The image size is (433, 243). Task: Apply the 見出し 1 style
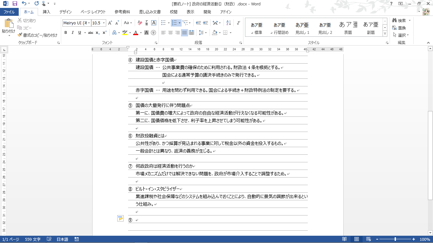(x=302, y=28)
